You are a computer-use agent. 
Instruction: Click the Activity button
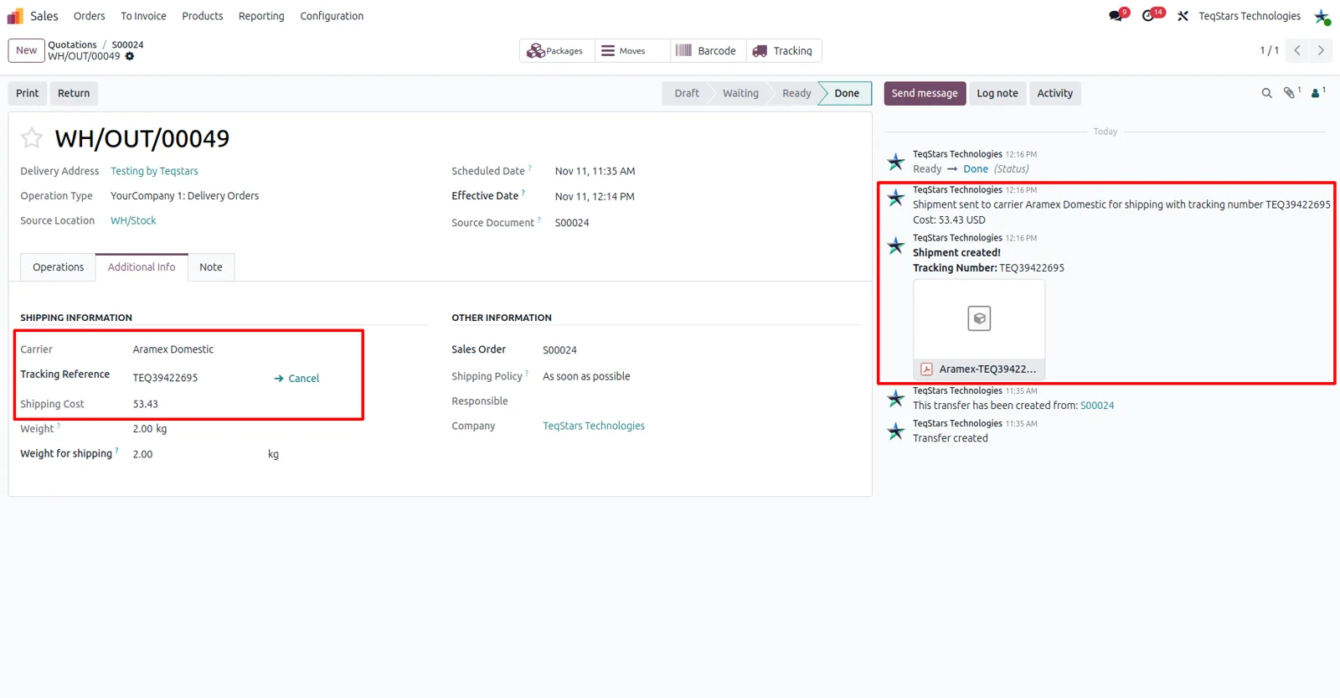[1055, 93]
